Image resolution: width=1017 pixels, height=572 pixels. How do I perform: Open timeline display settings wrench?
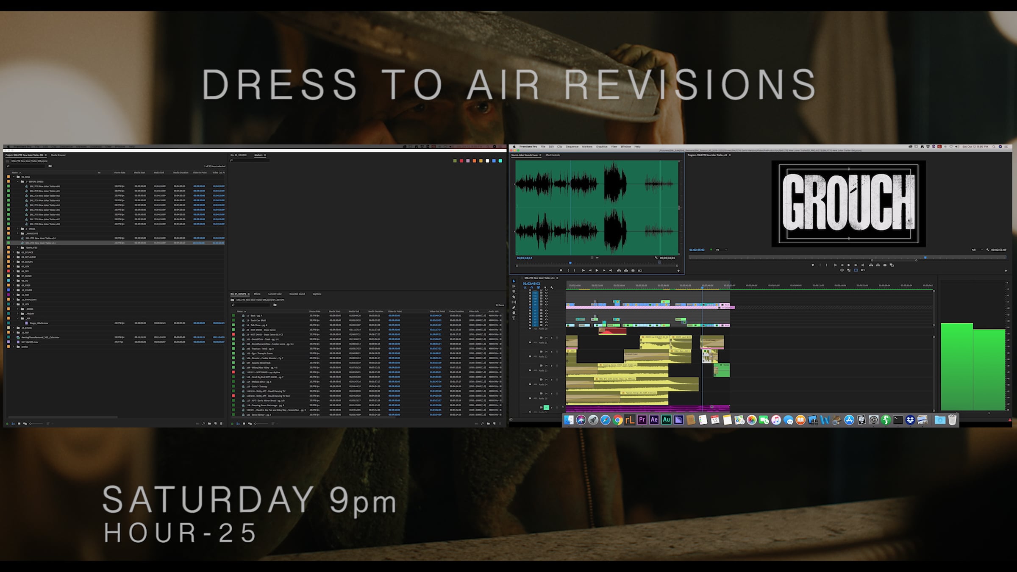click(552, 288)
